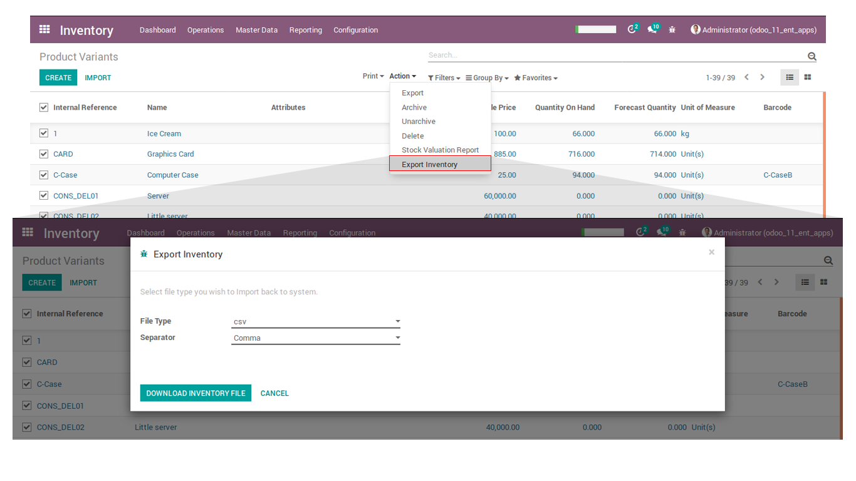Go to next page arrow beside Favorites row
Image resolution: width=856 pixels, height=481 pixels.
(x=763, y=77)
